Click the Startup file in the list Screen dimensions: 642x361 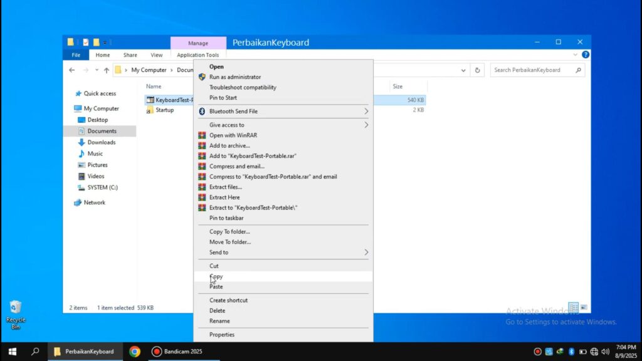[164, 110]
